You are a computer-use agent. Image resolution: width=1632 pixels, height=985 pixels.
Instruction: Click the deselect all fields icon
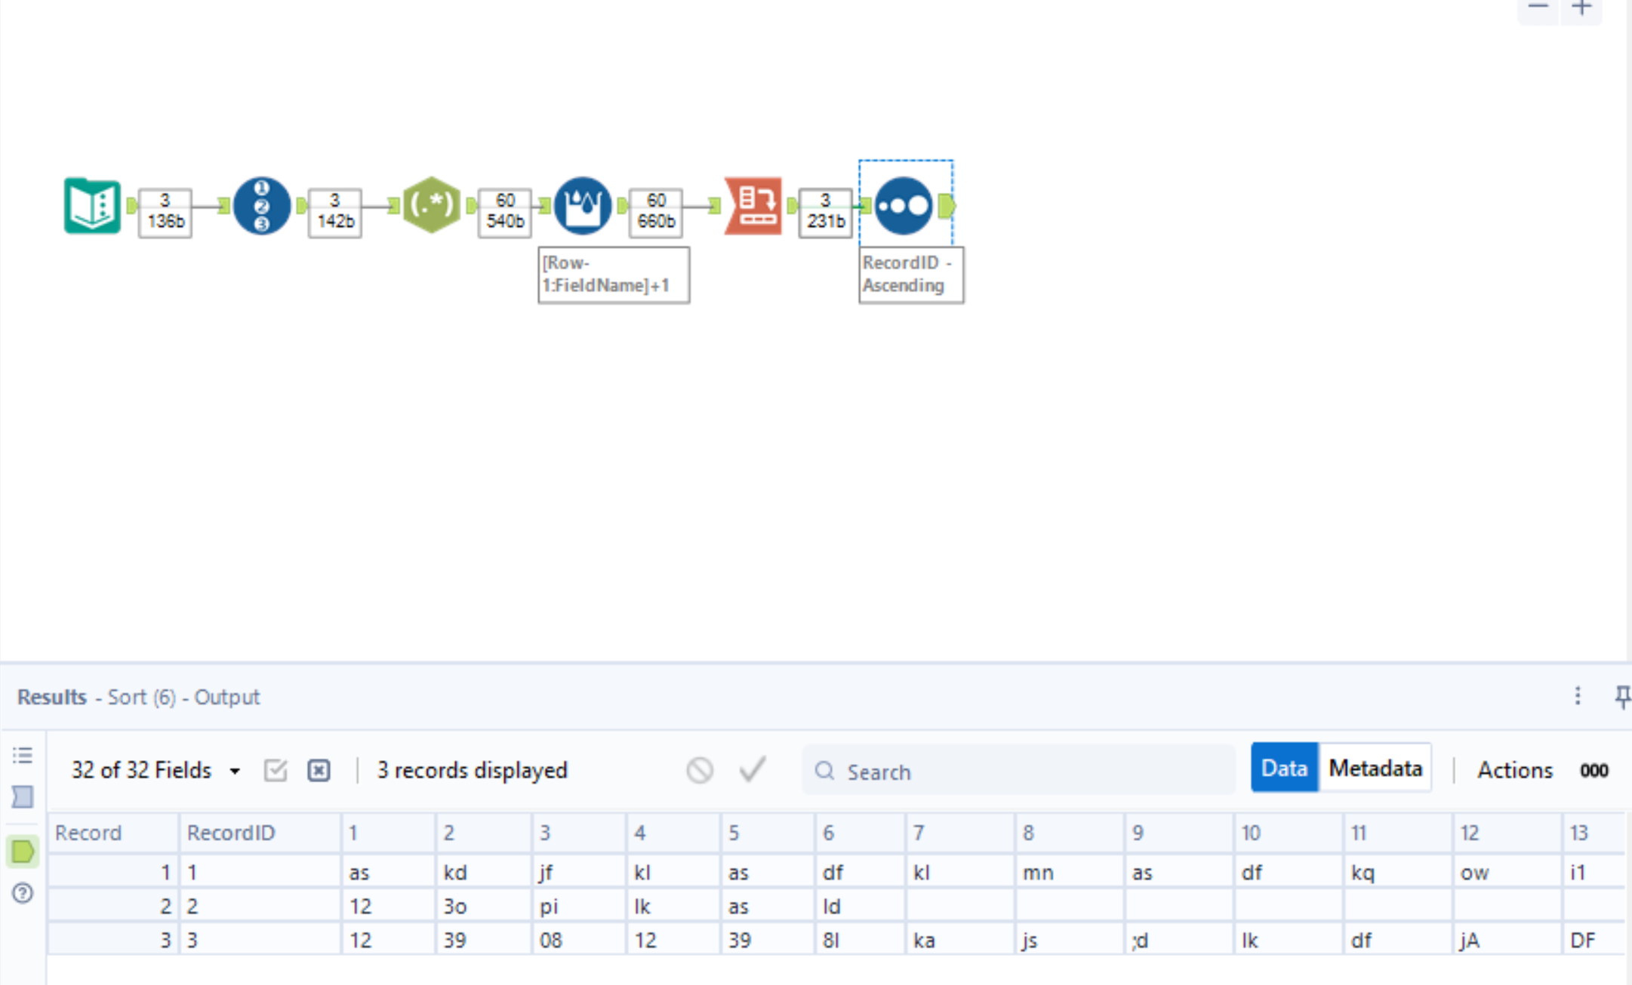[319, 770]
